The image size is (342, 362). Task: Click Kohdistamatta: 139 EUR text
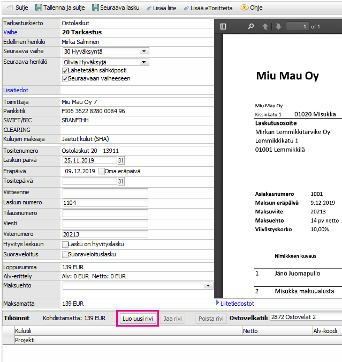point(74,318)
